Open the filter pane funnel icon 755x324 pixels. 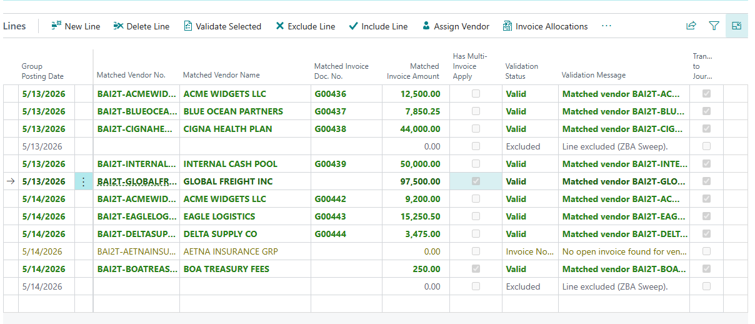tap(714, 26)
